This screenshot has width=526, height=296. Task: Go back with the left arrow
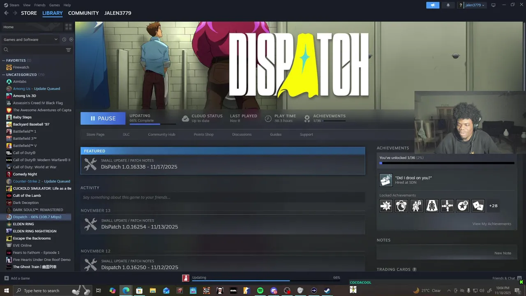pyautogui.click(x=6, y=13)
